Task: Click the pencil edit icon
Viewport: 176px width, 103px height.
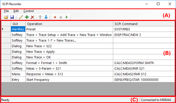Action: tap(21, 17)
